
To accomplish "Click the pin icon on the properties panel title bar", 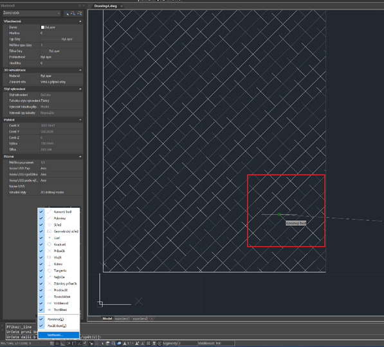I will pyautogui.click(x=80, y=5).
